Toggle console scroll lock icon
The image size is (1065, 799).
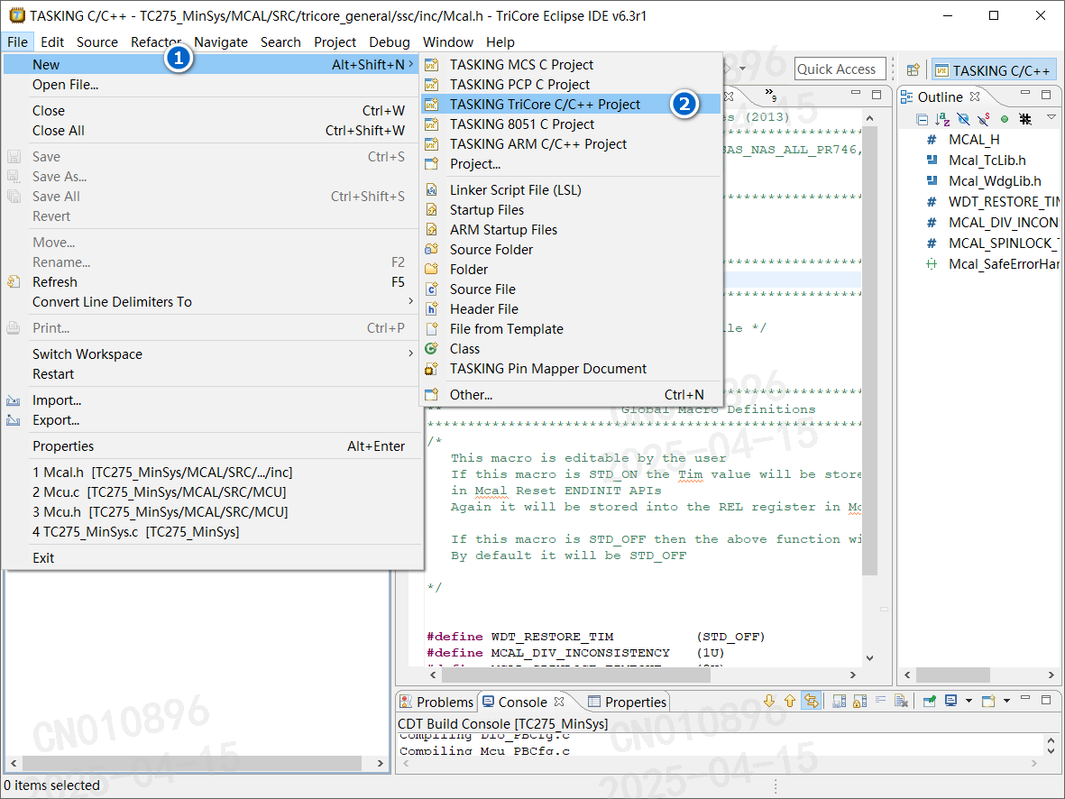coord(860,701)
